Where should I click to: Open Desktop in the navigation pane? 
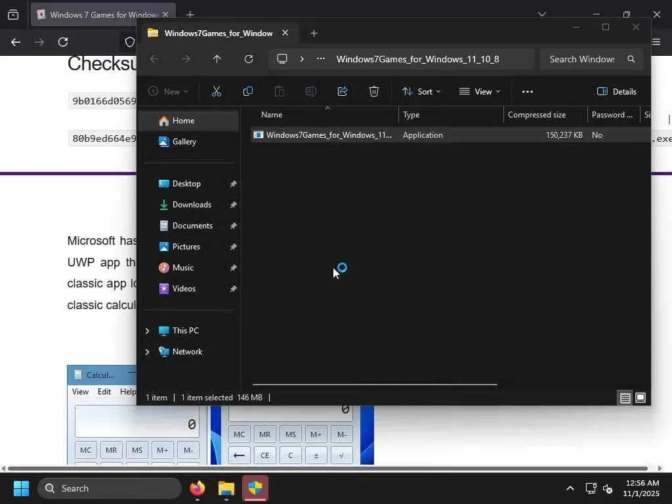(x=188, y=184)
